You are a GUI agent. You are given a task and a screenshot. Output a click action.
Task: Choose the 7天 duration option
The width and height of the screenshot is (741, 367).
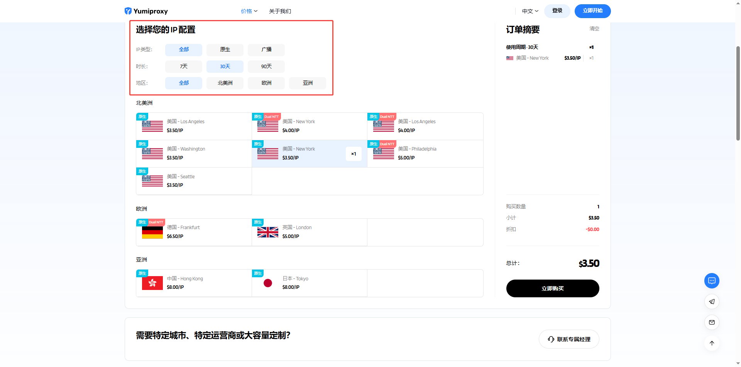(184, 66)
